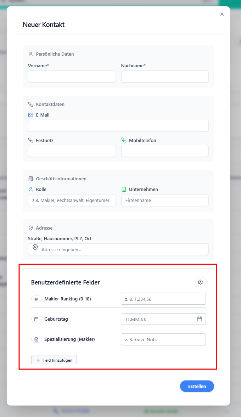Click the calendar icon beside Geburtstag label
241x417 pixels.
[x=36, y=319]
